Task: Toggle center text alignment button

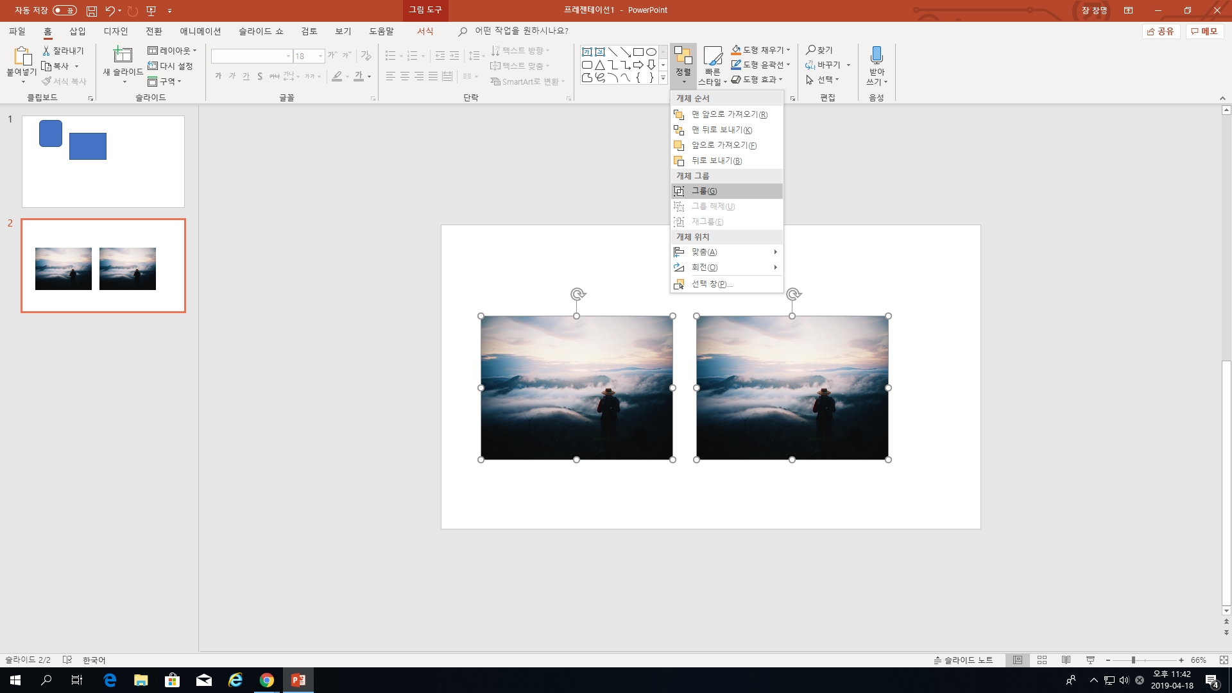Action: click(405, 76)
